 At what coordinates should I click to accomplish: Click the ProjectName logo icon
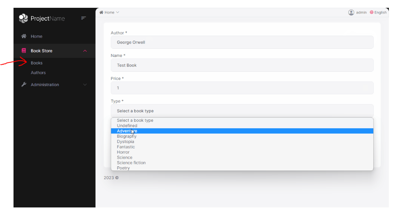pos(23,18)
